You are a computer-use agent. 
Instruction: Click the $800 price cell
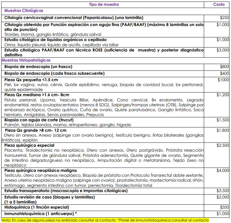click(x=224, y=66)
